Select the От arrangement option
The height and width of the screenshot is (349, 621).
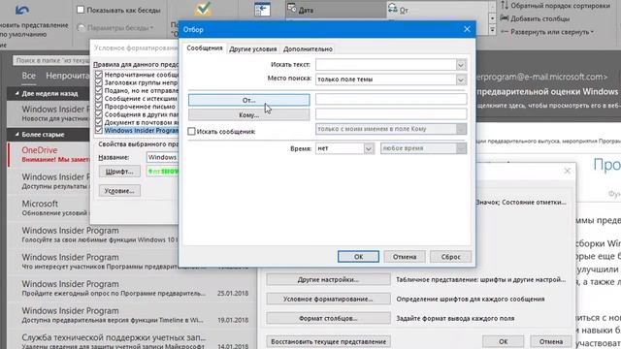(438, 10)
